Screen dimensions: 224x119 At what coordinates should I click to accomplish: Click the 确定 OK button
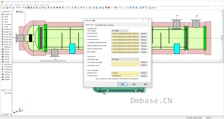point(123,84)
